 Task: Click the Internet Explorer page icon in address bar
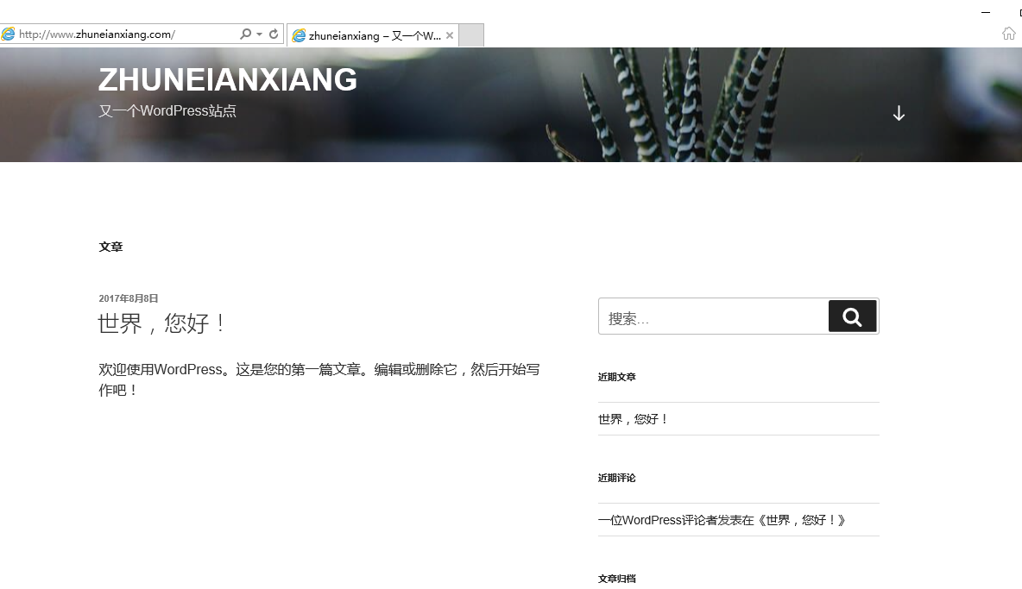[x=8, y=34]
